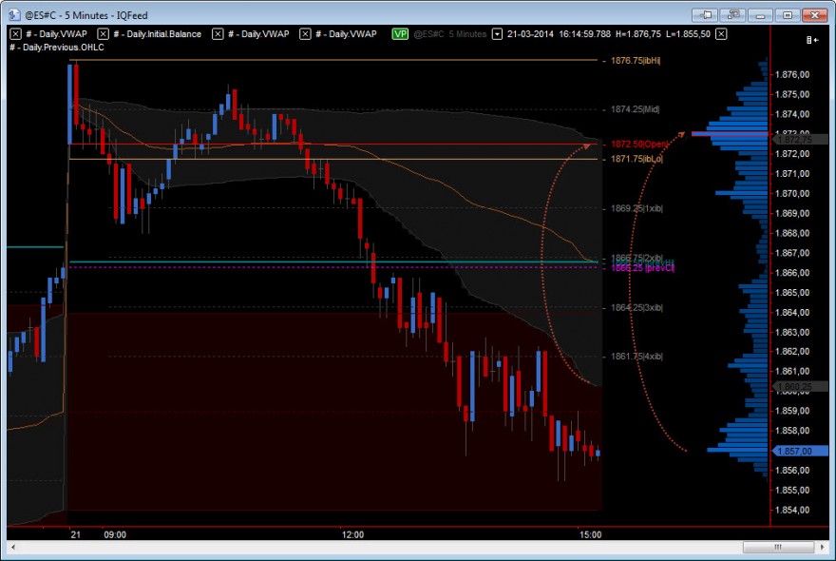The height and width of the screenshot is (561, 836).
Task: Remove the Daily.Previous.OHLC indicator via its X box
Action: click(721, 34)
